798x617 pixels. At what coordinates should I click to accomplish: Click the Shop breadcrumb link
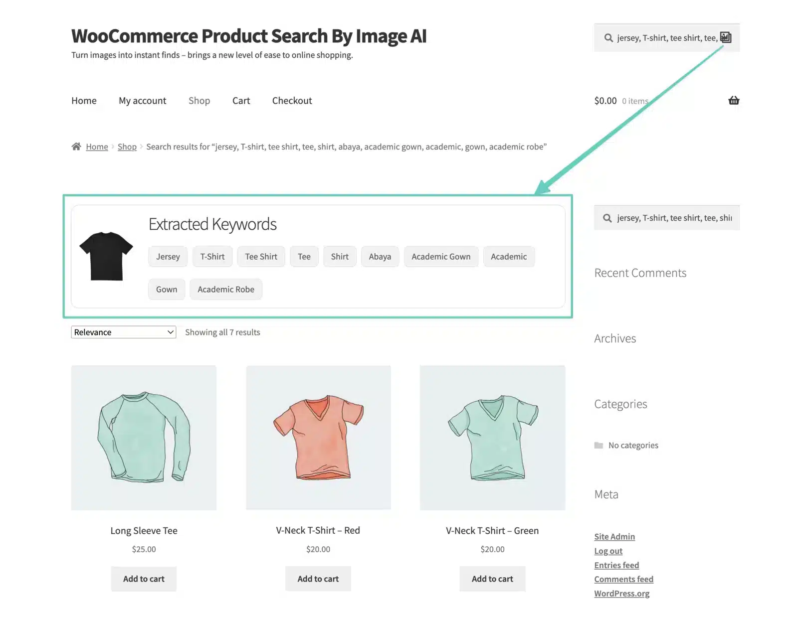tap(127, 147)
